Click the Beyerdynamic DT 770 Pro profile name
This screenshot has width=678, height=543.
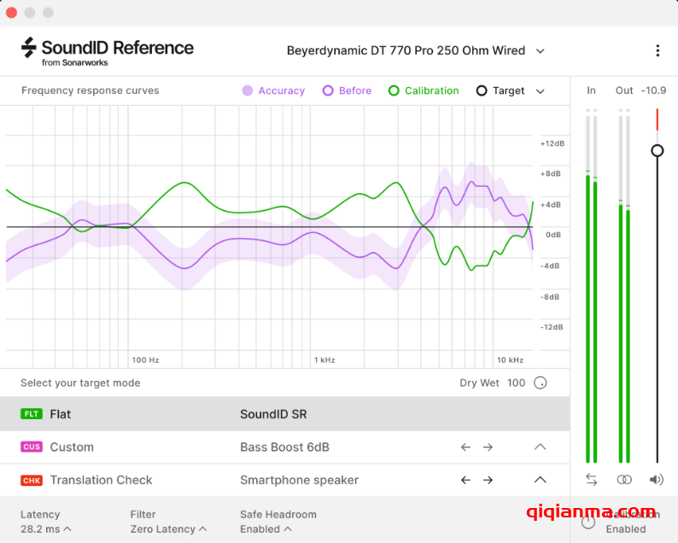tap(406, 50)
